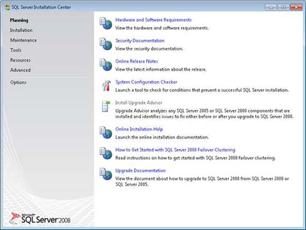Close the SQL Server Installation Center window
The width and height of the screenshot is (306, 230).
pos(296,7)
